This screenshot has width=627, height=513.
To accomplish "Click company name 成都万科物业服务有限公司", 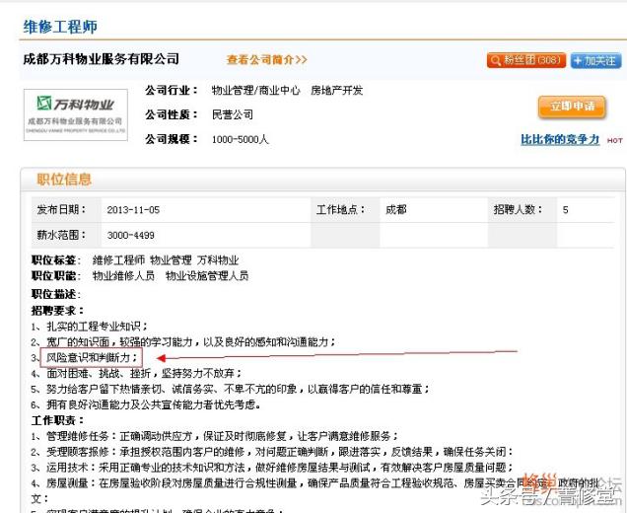I will click(101, 59).
